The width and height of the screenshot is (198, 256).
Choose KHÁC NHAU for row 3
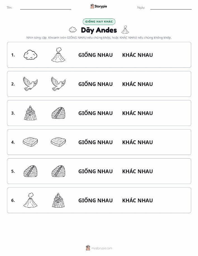pos(137,113)
